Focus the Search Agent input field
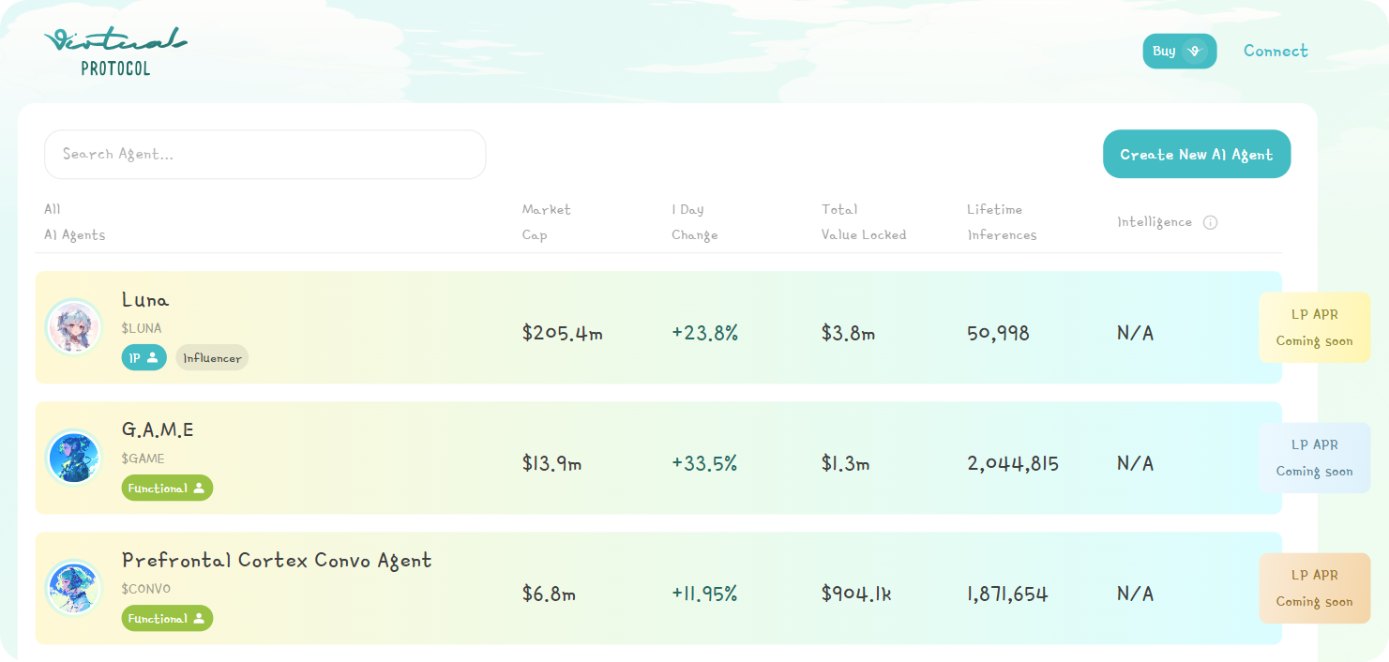The width and height of the screenshot is (1389, 662). (264, 155)
